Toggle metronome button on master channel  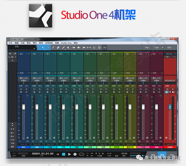167,92
